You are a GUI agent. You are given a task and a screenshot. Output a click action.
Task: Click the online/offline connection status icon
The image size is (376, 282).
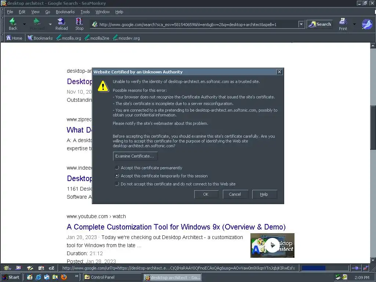click(357, 268)
